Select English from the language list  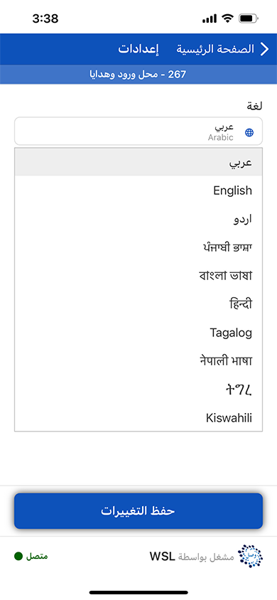[x=138, y=191]
